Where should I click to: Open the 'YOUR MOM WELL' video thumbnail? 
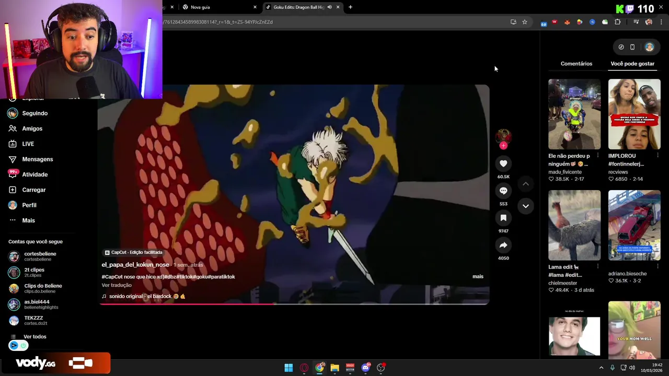pos(634,330)
